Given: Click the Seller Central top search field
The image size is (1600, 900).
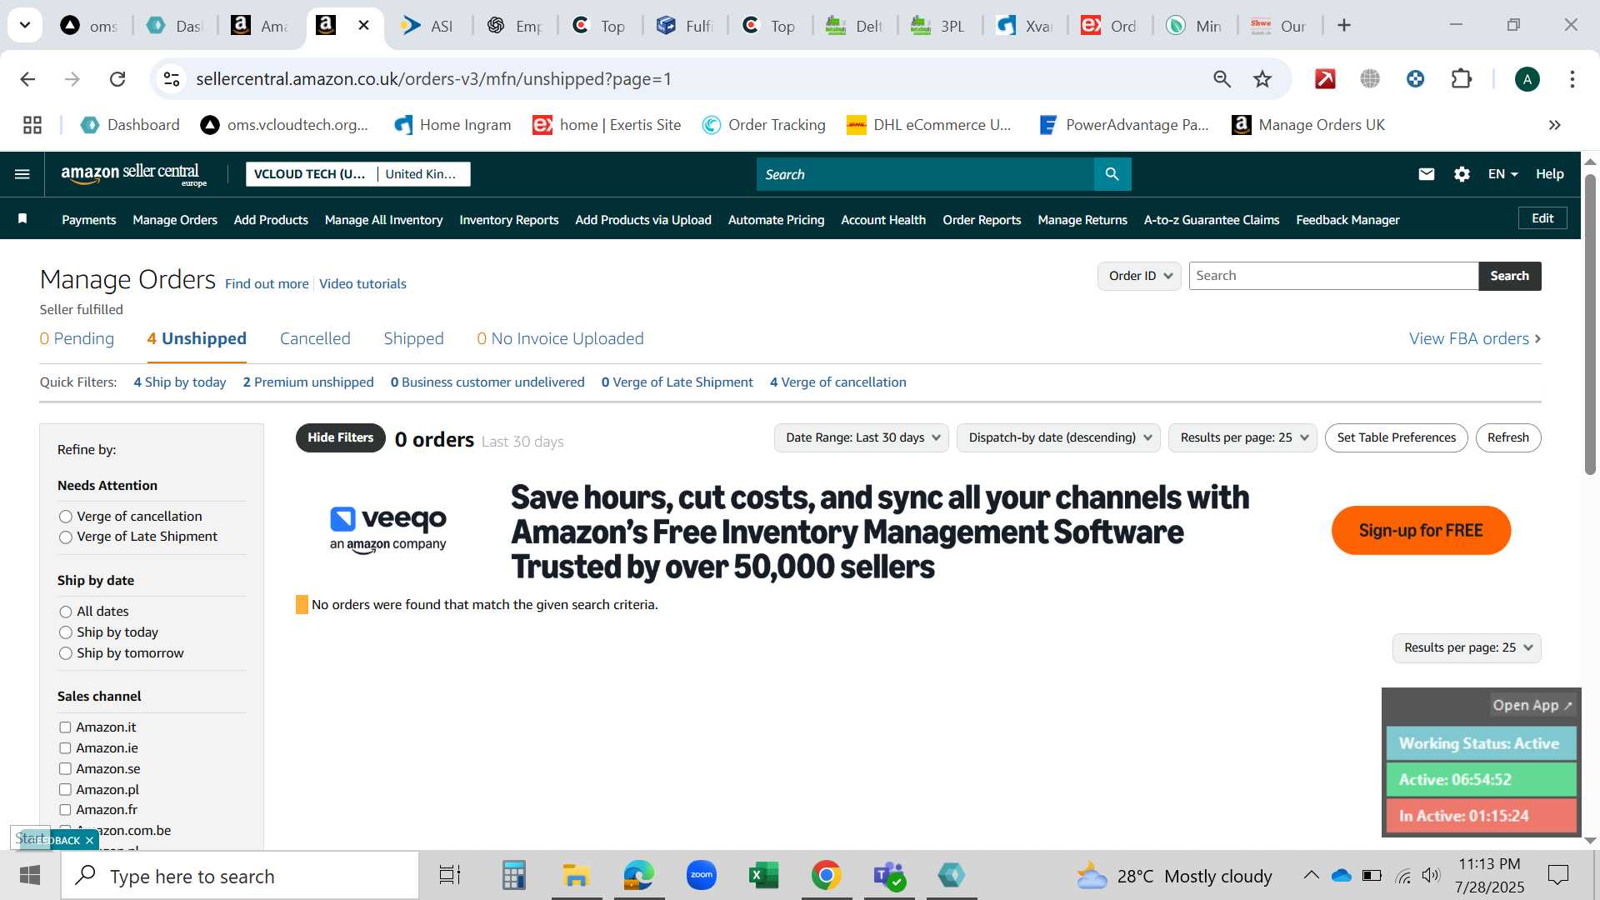Looking at the screenshot, I should click(x=925, y=174).
